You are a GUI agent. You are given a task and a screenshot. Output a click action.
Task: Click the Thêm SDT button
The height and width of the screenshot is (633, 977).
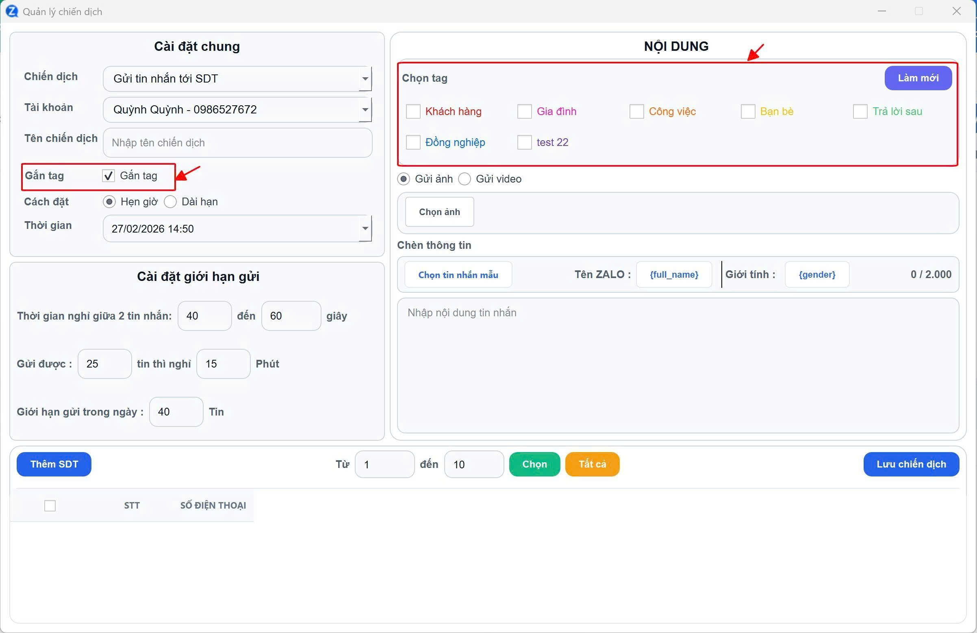point(54,464)
